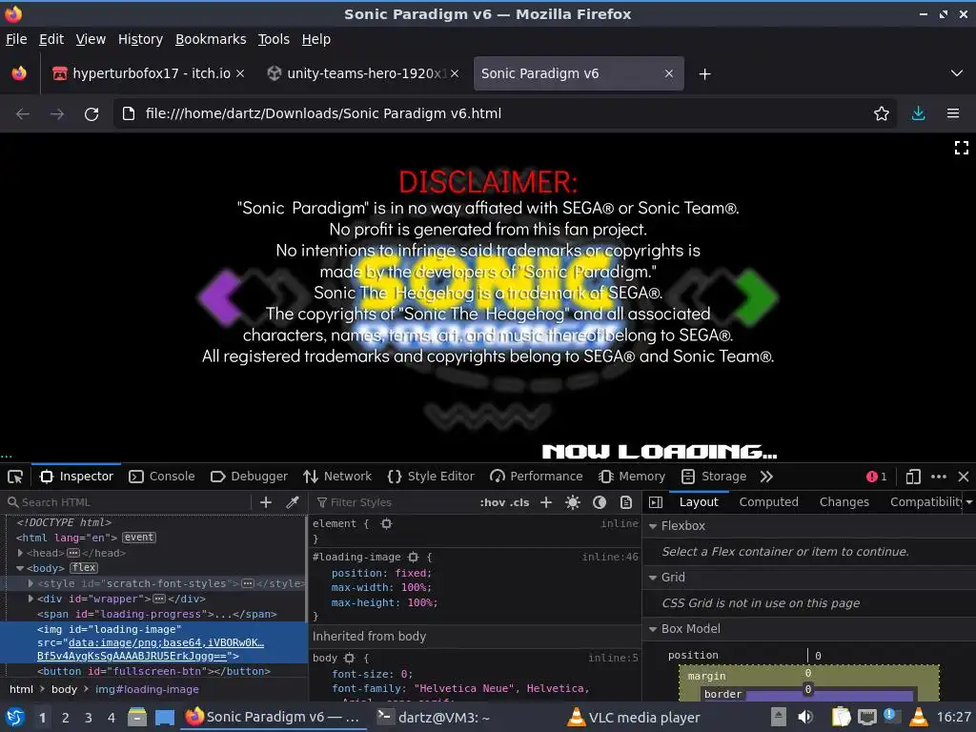Open the Bookmarks menu
This screenshot has height=732, width=976.
point(211,39)
